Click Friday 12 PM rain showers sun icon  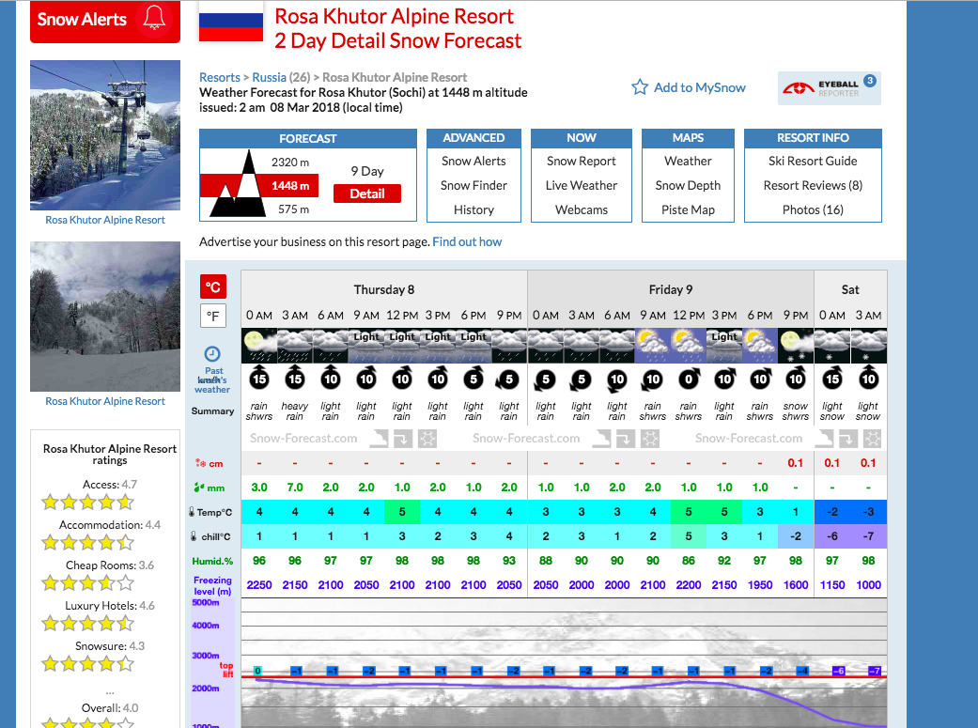pyautogui.click(x=688, y=347)
